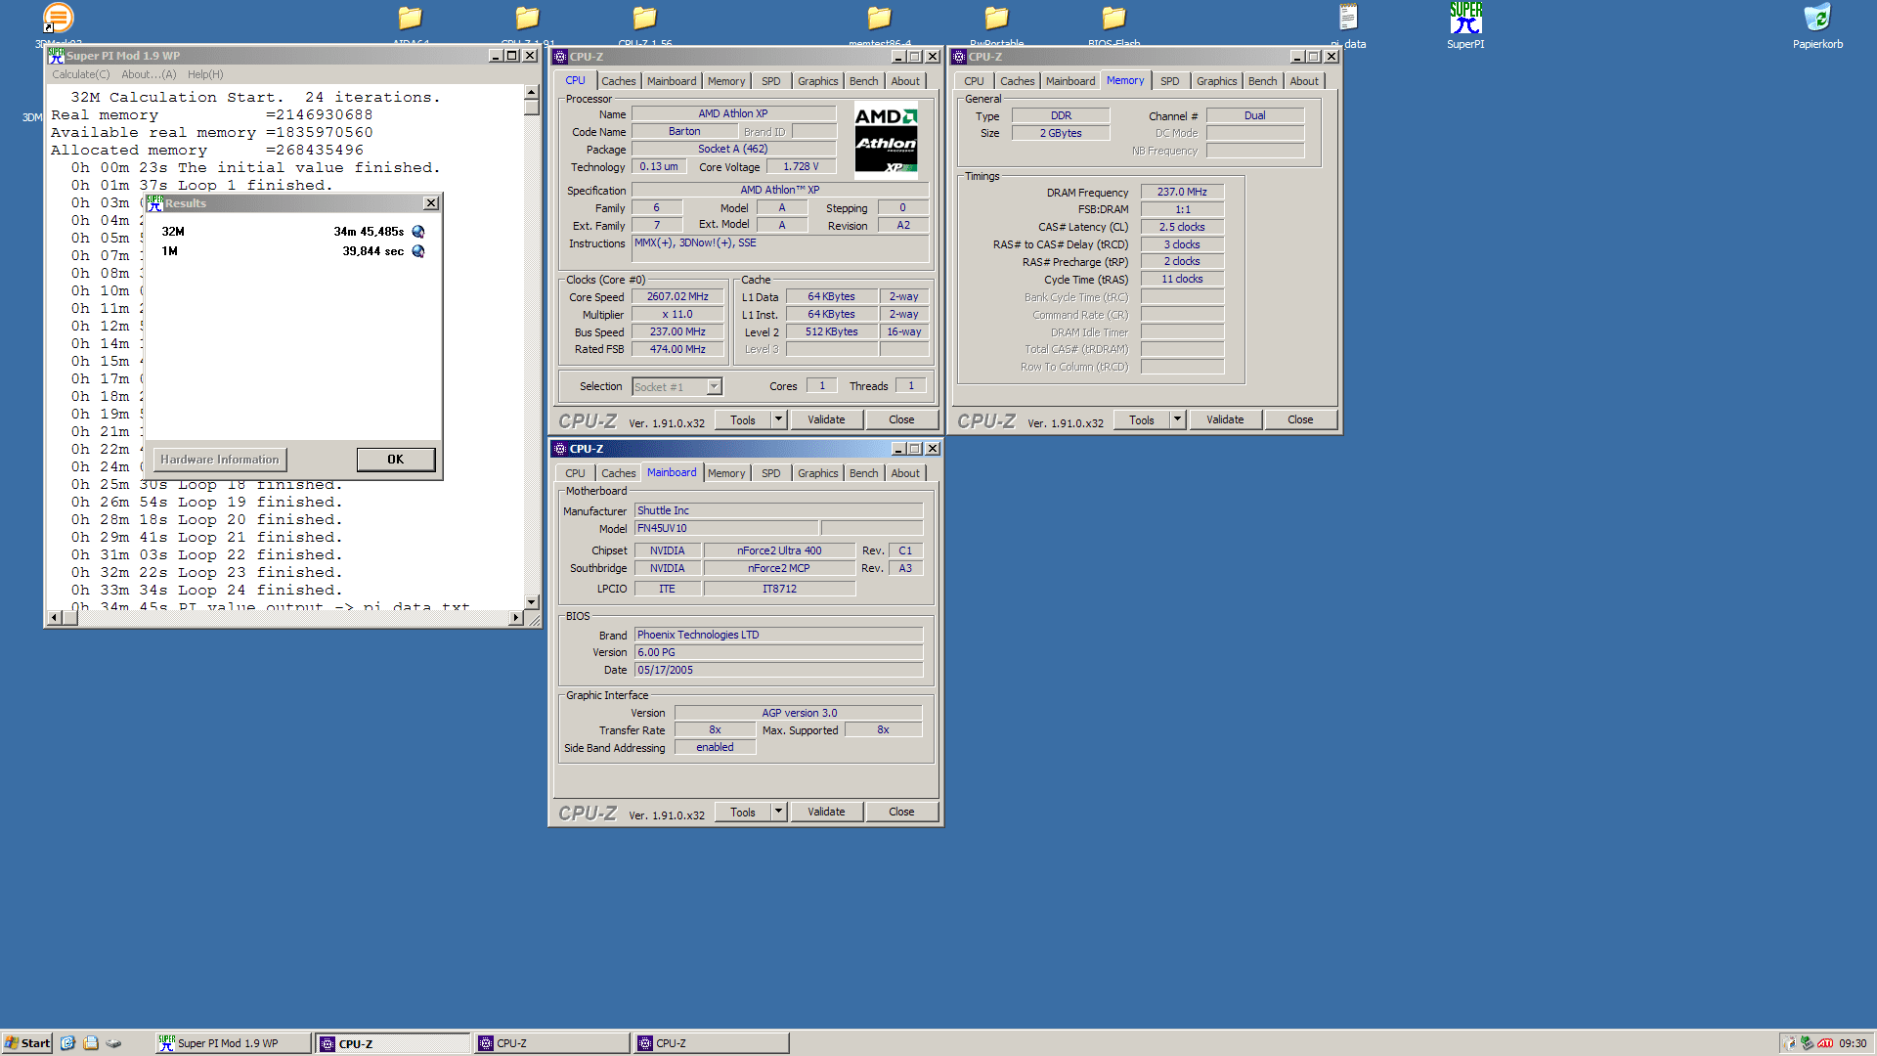
Task: Launch Internet Explorer from quick launch
Action: click(x=67, y=1043)
